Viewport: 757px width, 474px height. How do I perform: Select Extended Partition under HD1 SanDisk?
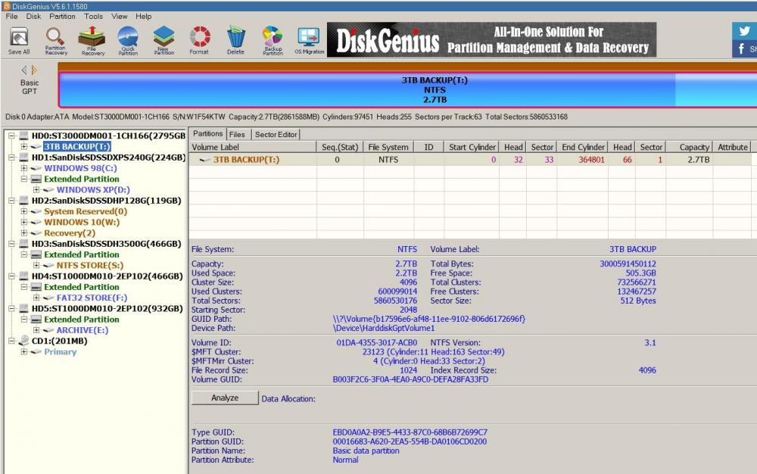[x=81, y=179]
